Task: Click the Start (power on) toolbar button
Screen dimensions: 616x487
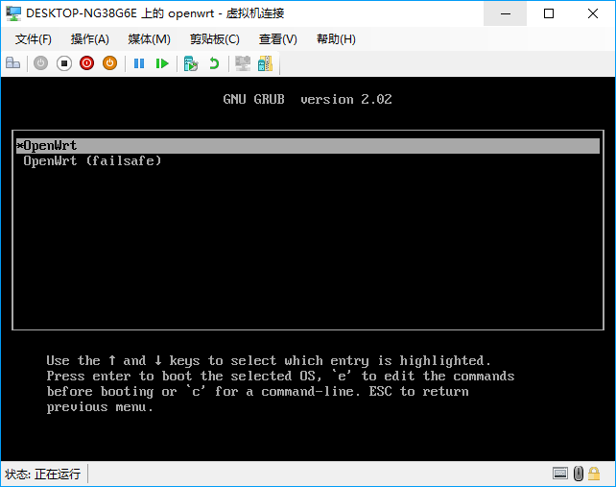Action: pyautogui.click(x=40, y=63)
